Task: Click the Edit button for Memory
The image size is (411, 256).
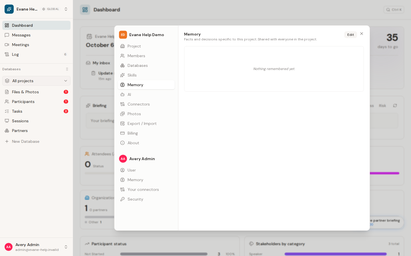Action: click(350, 35)
